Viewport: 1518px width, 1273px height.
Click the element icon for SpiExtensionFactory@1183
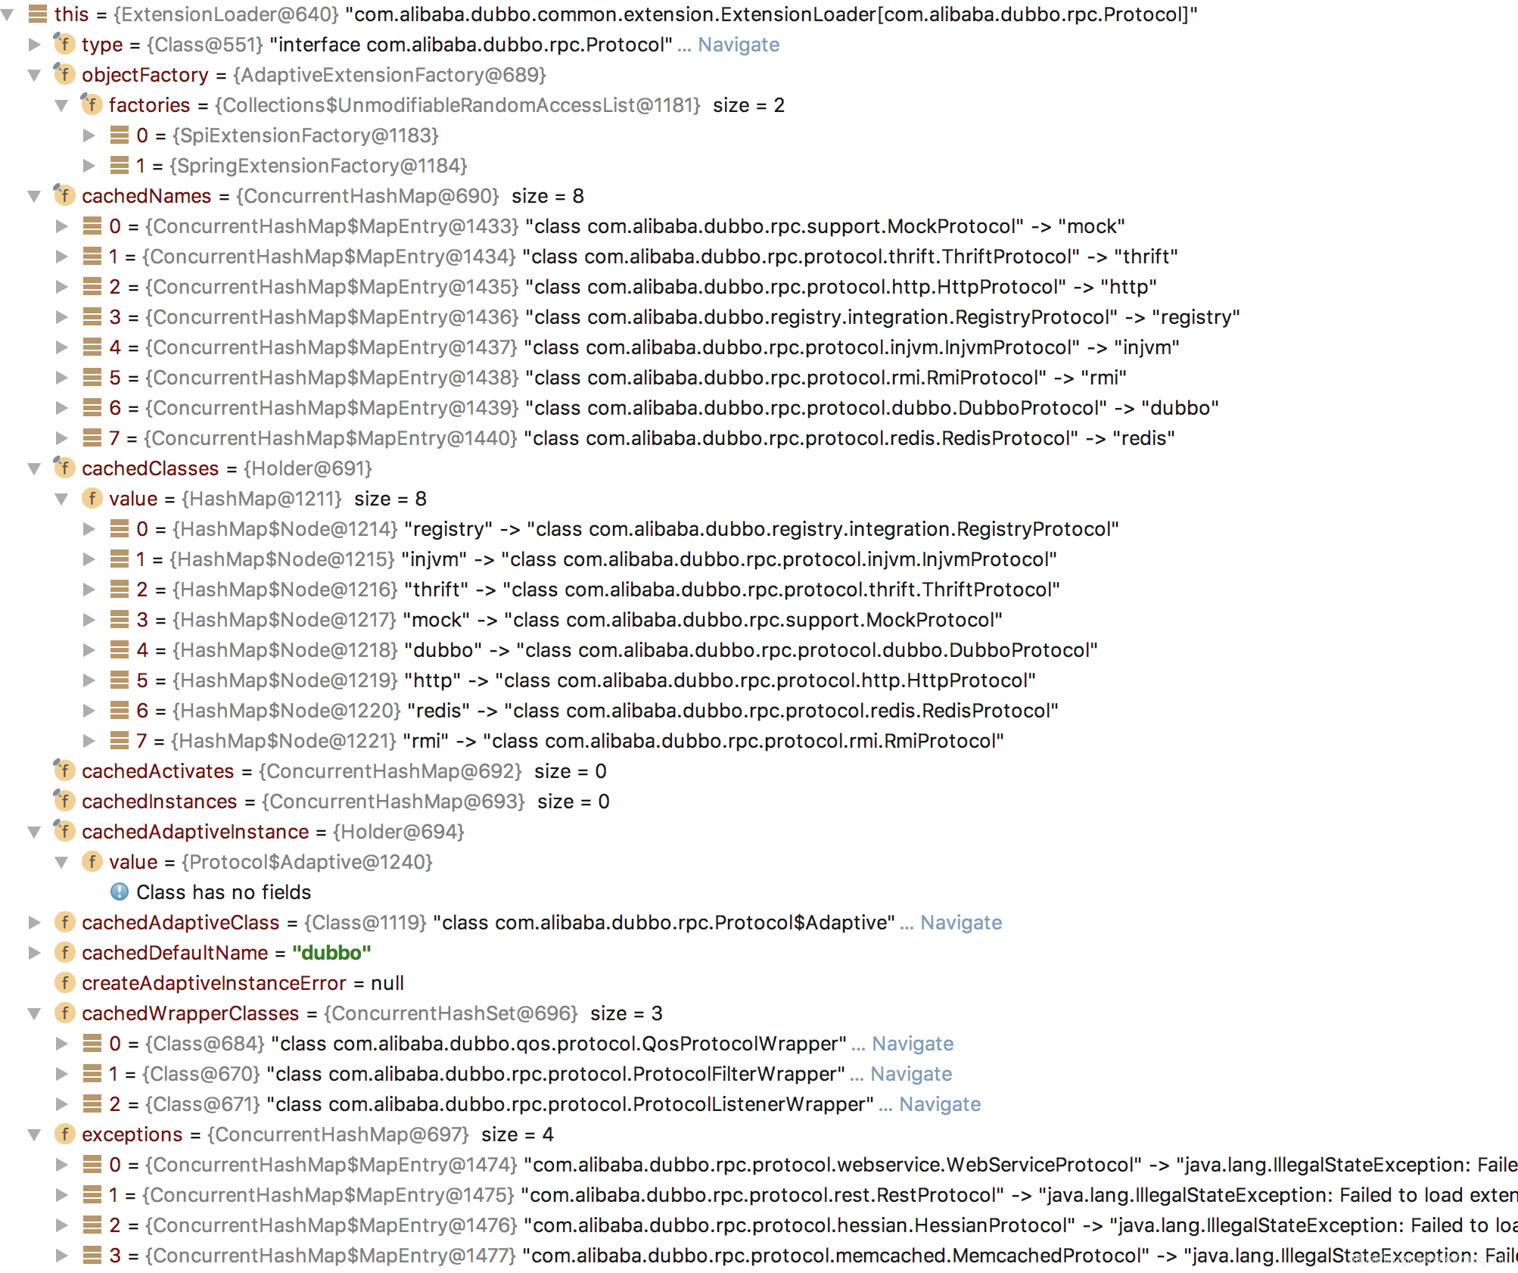point(119,135)
